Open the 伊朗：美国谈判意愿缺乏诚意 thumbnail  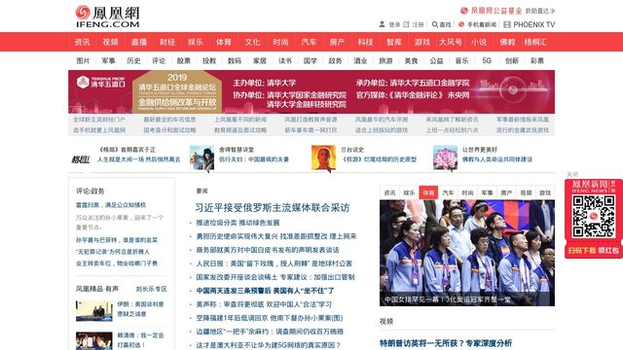(94, 311)
